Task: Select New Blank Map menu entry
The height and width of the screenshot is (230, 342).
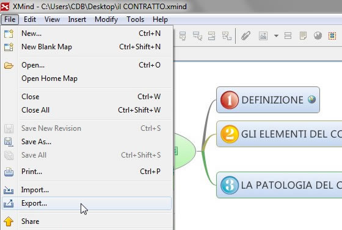Action: click(x=87, y=47)
